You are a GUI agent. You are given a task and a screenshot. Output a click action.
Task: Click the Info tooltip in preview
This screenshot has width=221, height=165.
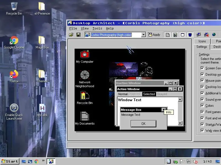click(169, 112)
